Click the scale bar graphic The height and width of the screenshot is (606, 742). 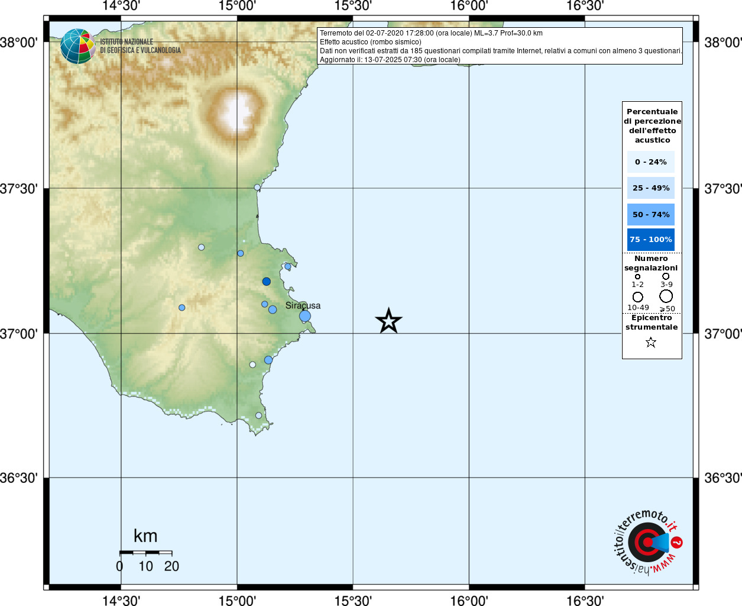click(145, 553)
